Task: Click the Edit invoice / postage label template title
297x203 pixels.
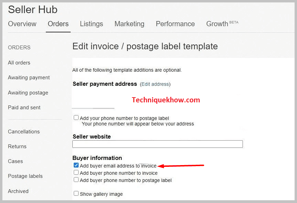Action: coord(145,47)
